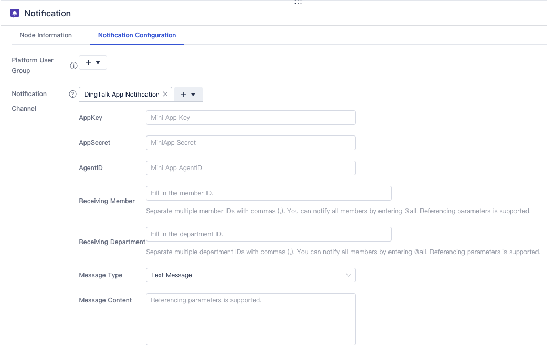
Task: Click the Notification Channel help icon
Action: pos(73,94)
